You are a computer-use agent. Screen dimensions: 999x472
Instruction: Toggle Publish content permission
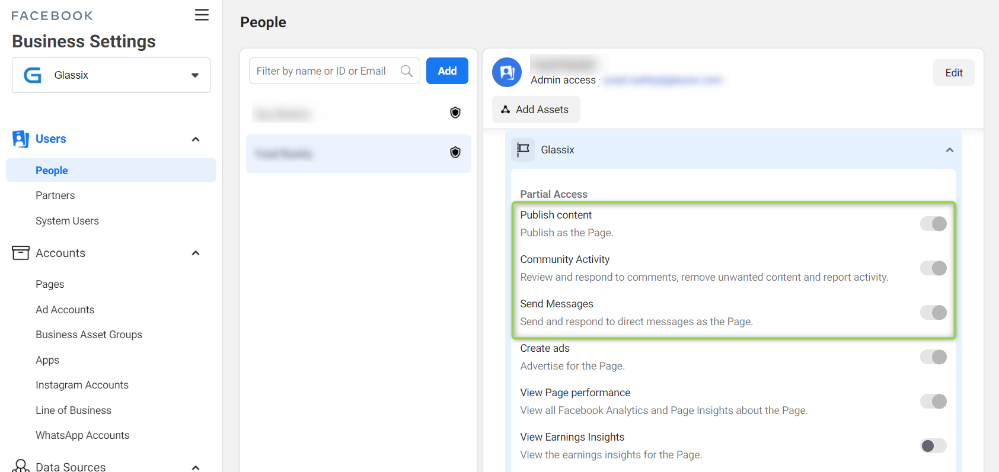point(933,224)
